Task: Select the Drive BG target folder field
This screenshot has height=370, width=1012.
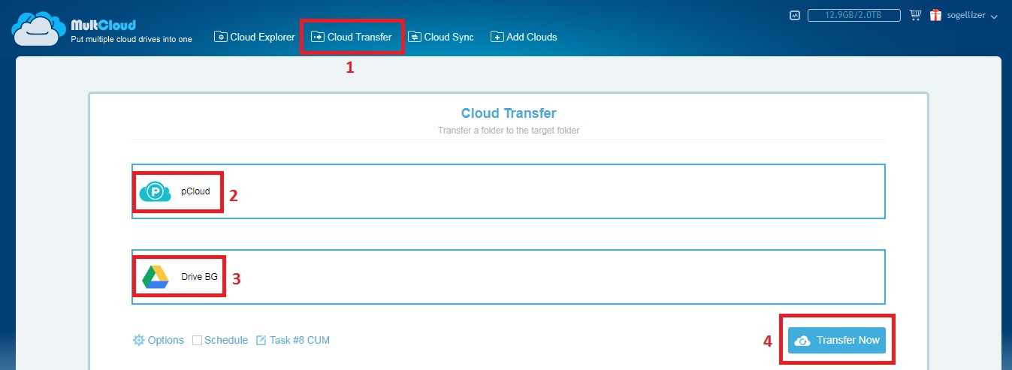Action: point(509,277)
